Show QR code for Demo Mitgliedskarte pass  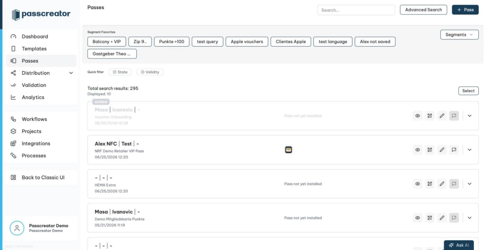(430, 218)
